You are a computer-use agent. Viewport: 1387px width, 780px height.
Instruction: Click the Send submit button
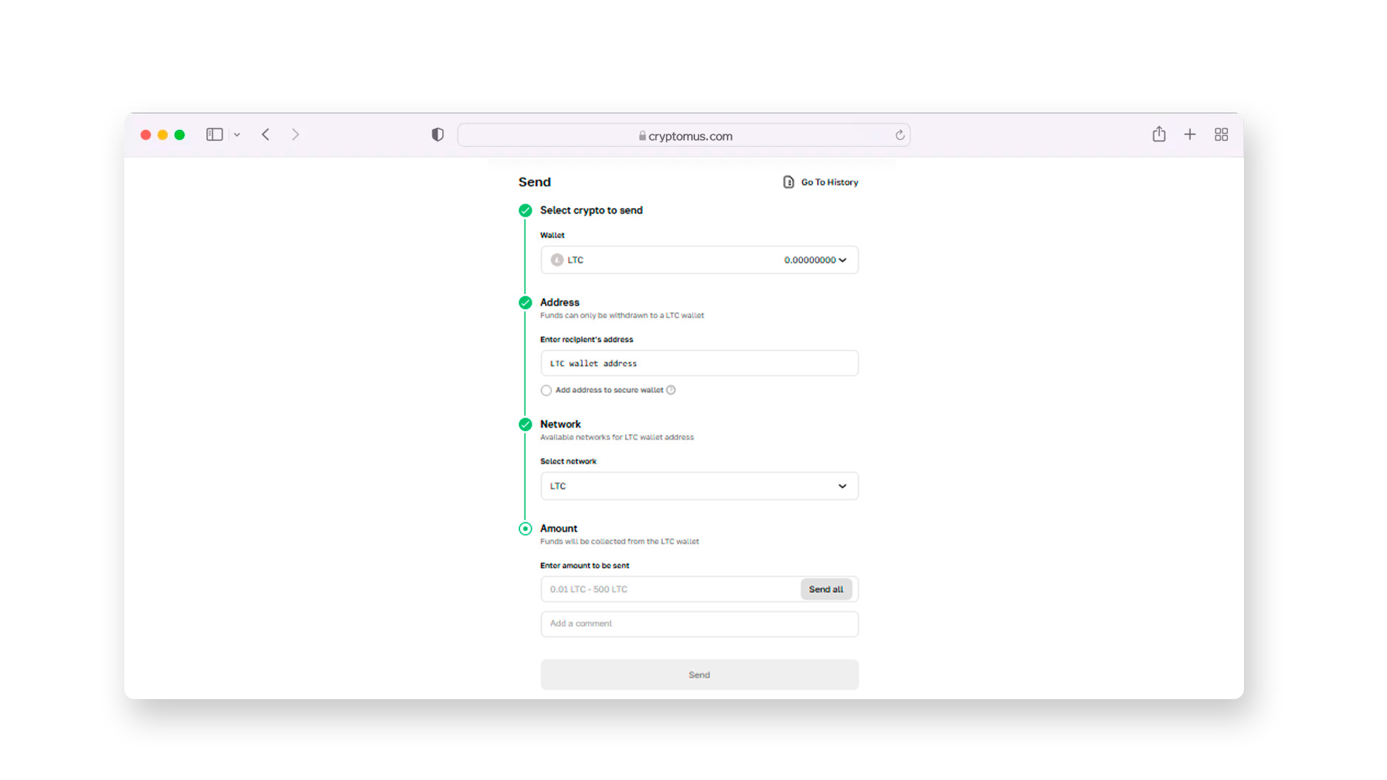click(699, 675)
